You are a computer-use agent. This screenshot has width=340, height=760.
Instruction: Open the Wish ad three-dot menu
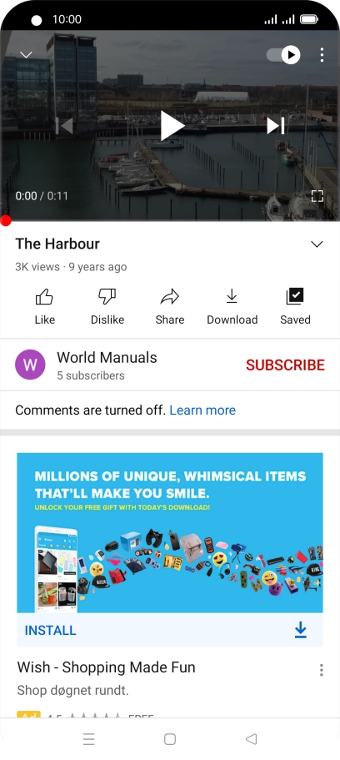pyautogui.click(x=321, y=671)
